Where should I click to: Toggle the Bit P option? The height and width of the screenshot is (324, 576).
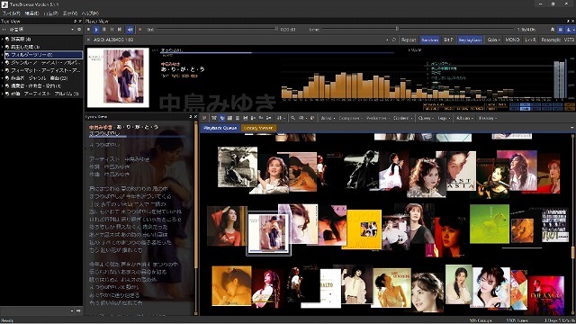click(448, 40)
